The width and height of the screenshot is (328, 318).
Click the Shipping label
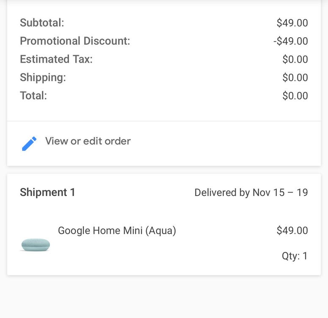[43, 77]
